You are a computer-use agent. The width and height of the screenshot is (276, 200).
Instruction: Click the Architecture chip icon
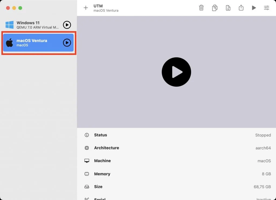[87, 148]
